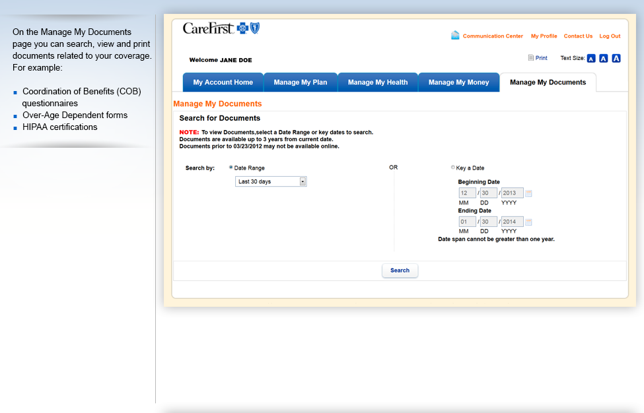Set text size to small A

pos(591,58)
